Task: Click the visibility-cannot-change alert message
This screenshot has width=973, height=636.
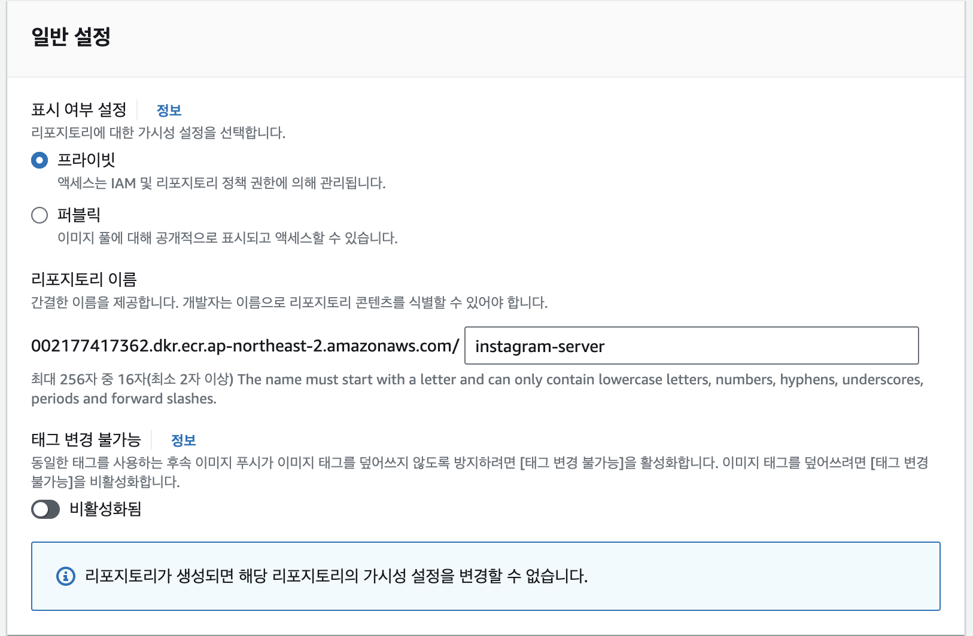Action: (x=336, y=576)
